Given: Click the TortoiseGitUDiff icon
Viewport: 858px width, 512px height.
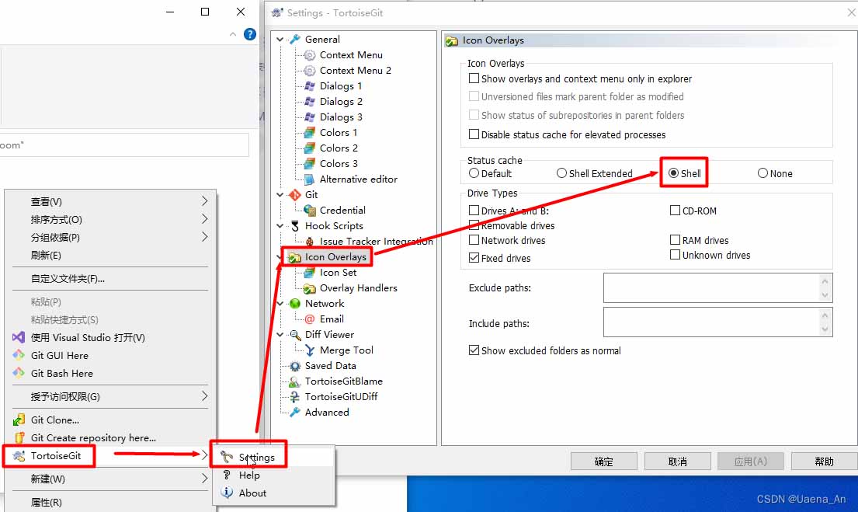Looking at the screenshot, I should (295, 397).
